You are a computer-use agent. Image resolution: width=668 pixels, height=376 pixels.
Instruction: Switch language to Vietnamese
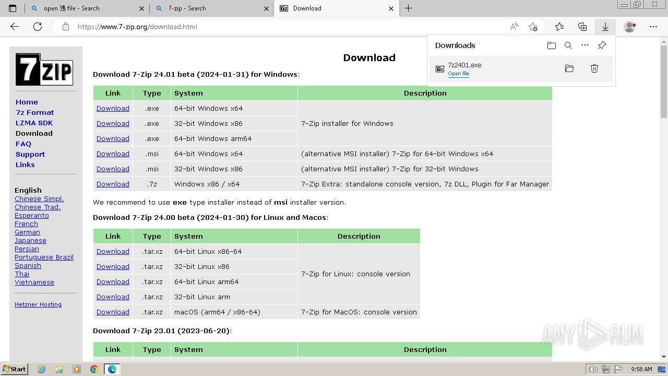tap(34, 282)
